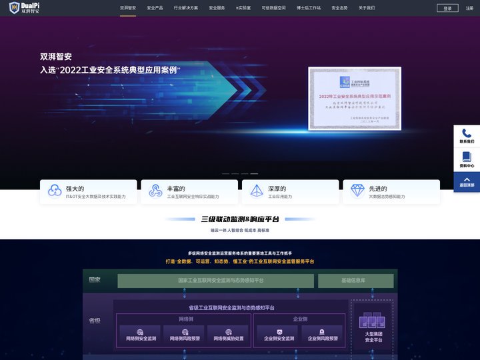Open the 安全态势 nav item

point(339,8)
